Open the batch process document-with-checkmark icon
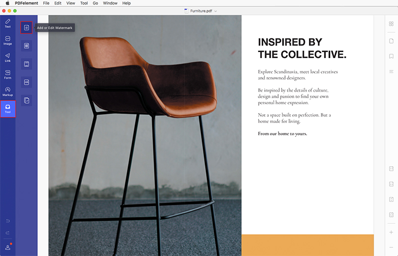Image resolution: width=398 pixels, height=256 pixels. pyautogui.click(x=26, y=101)
